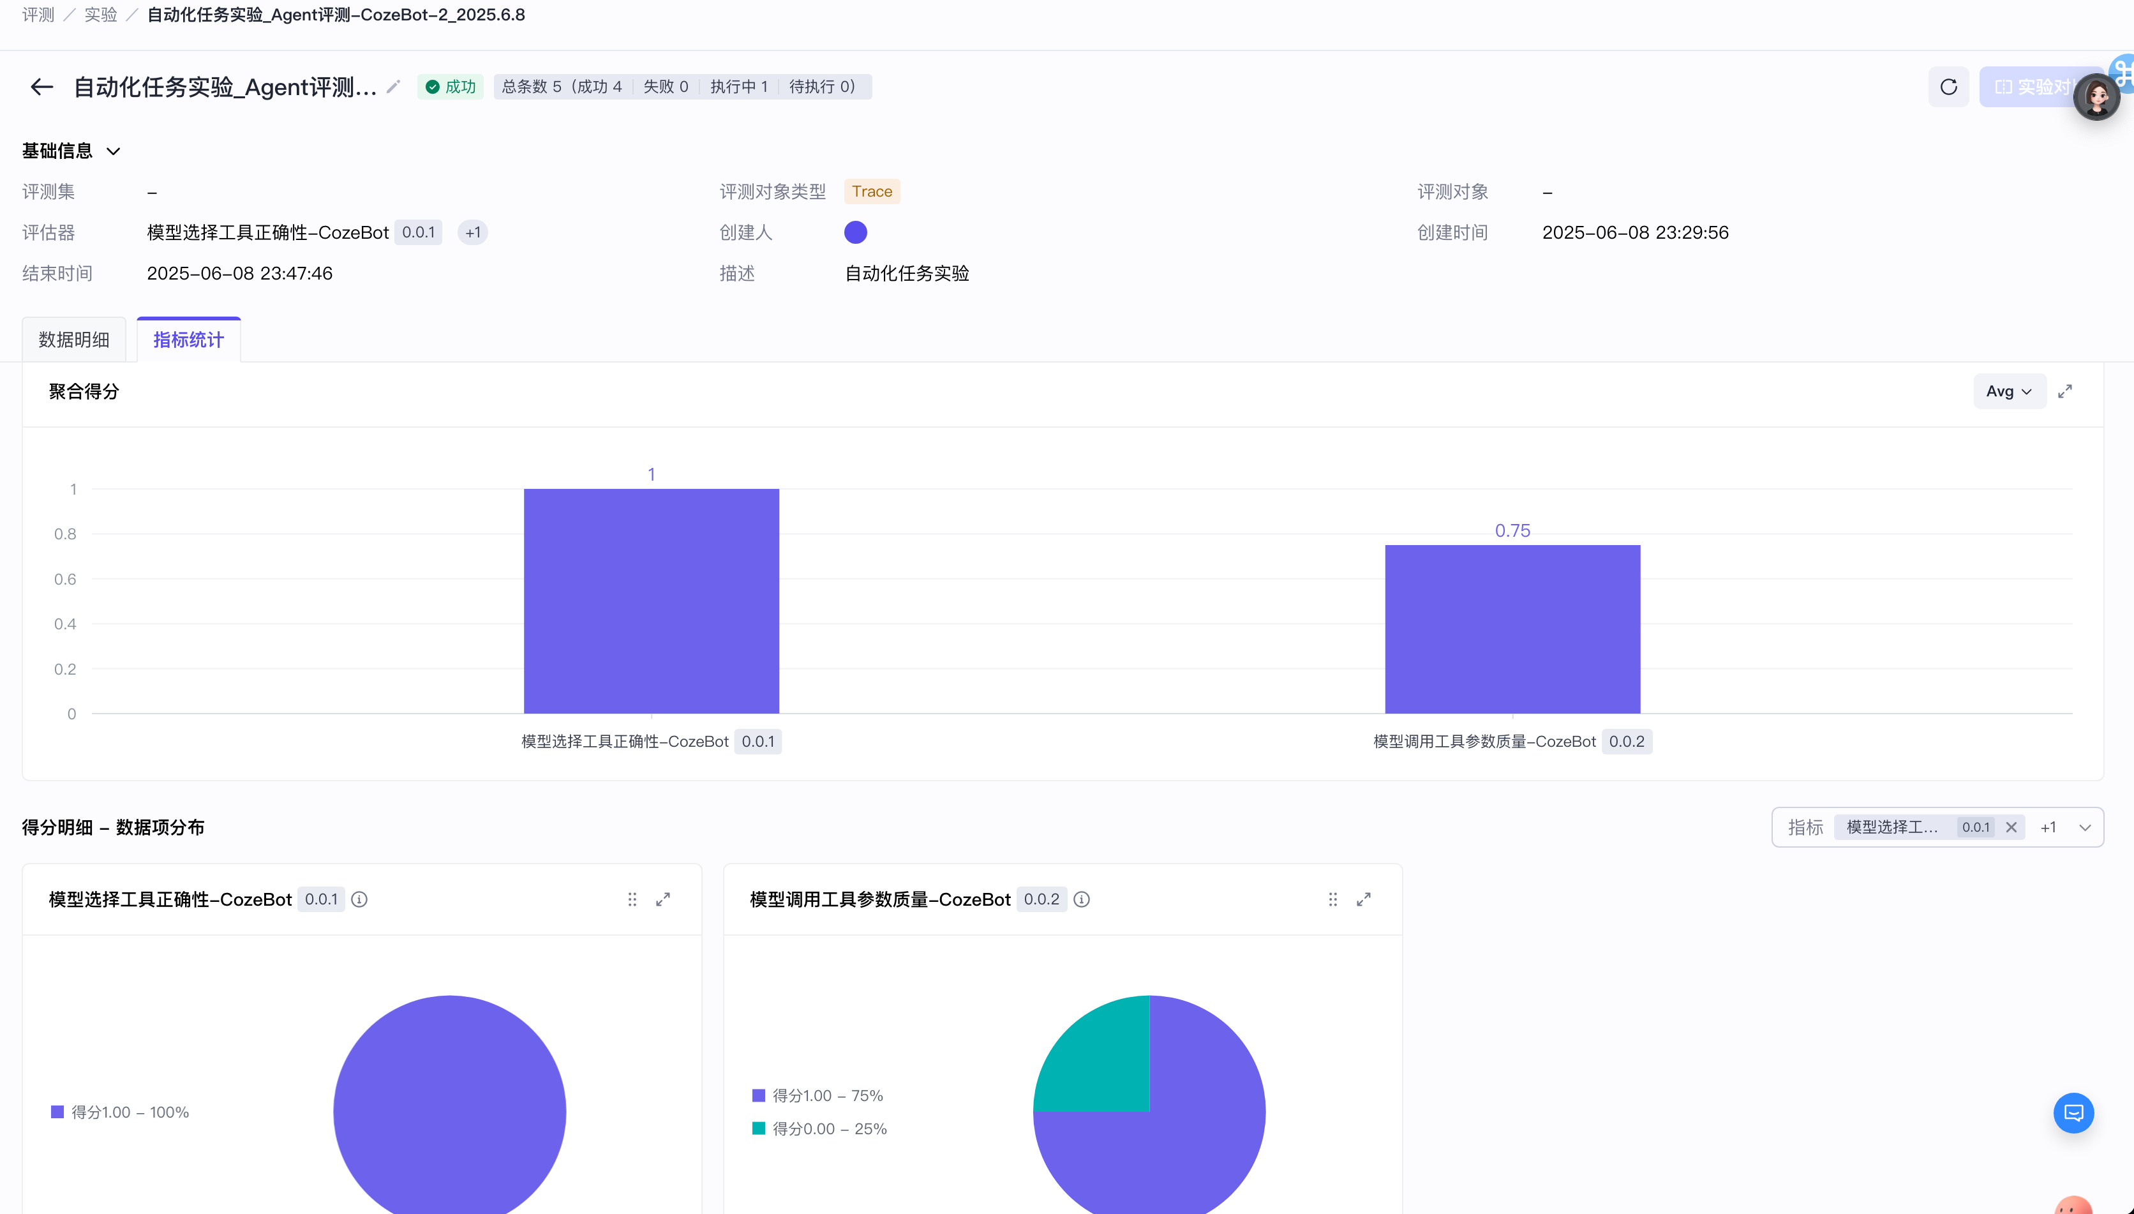Image resolution: width=2134 pixels, height=1214 pixels.
Task: Select the 指标统计 tab
Action: pos(188,340)
